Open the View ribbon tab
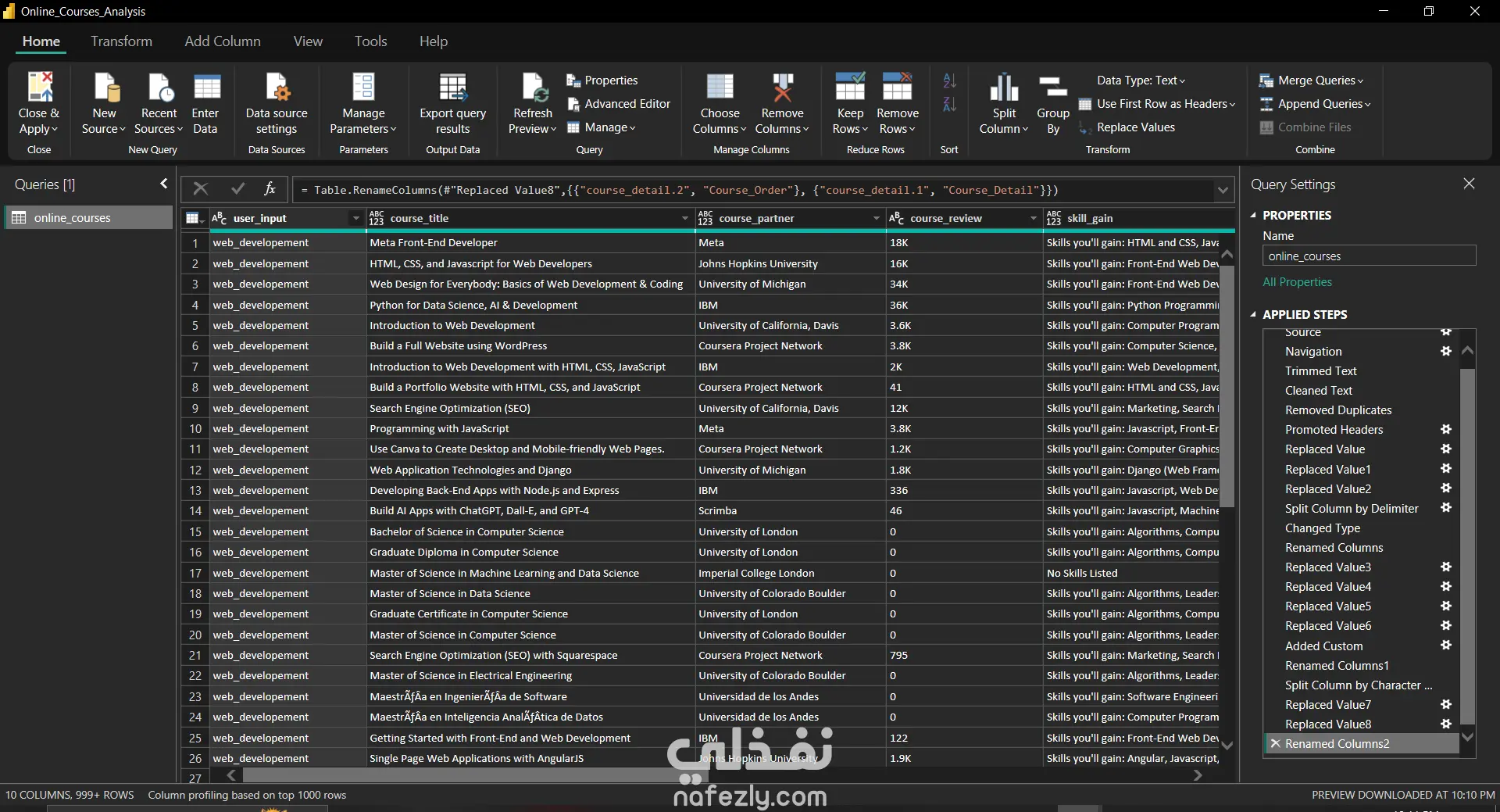 pyautogui.click(x=308, y=41)
